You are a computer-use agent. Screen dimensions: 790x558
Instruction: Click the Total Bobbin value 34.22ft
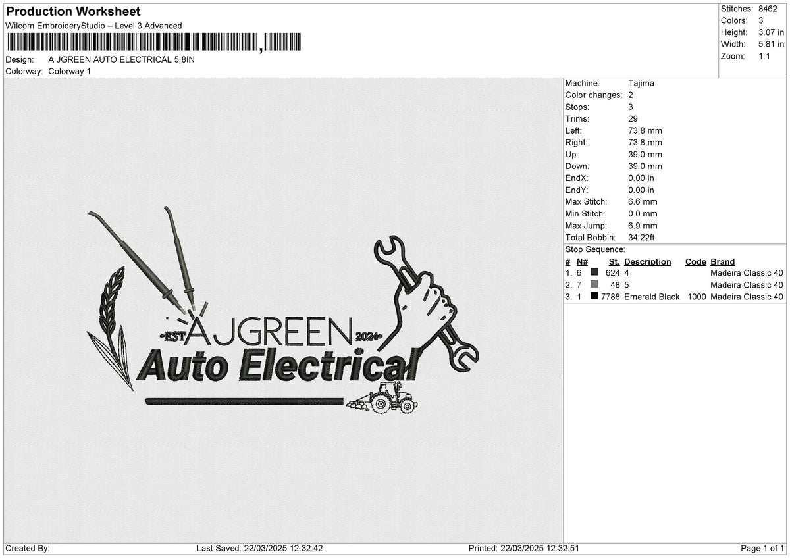[641, 237]
